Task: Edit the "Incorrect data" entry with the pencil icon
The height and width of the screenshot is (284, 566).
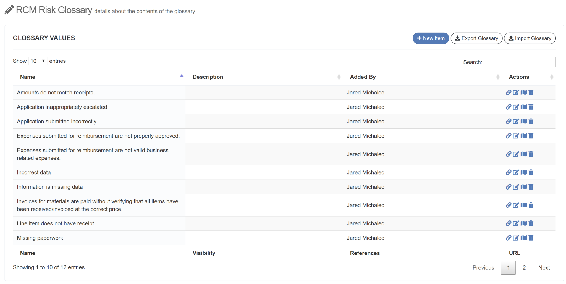Action: click(x=516, y=172)
